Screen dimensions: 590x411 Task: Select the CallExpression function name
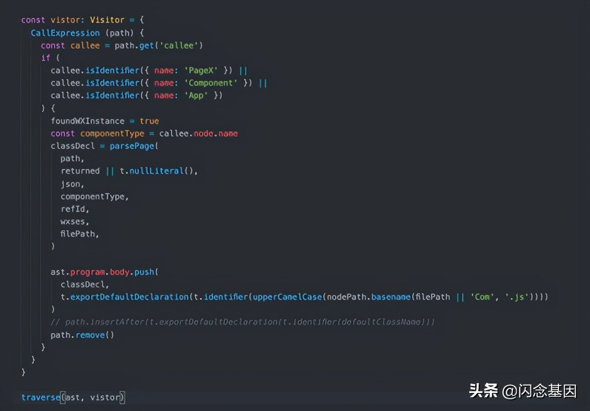65,32
